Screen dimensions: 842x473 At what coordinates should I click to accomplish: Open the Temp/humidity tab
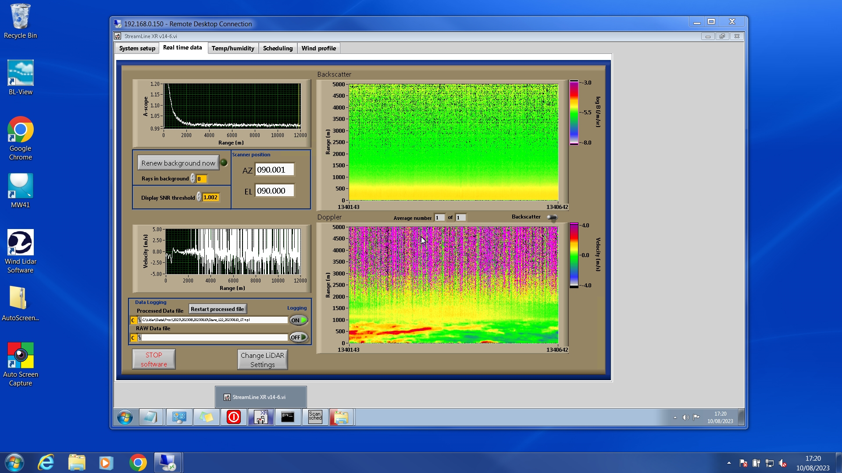pos(232,48)
